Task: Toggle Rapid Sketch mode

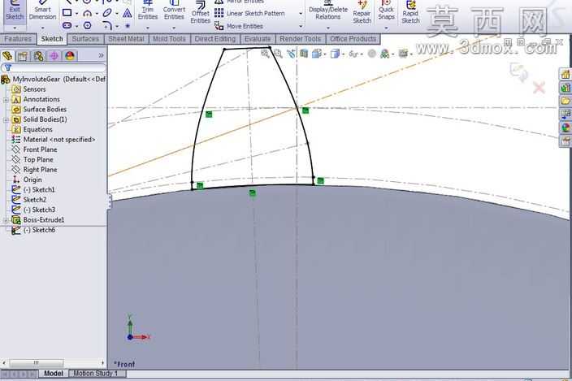Action: [x=410, y=12]
